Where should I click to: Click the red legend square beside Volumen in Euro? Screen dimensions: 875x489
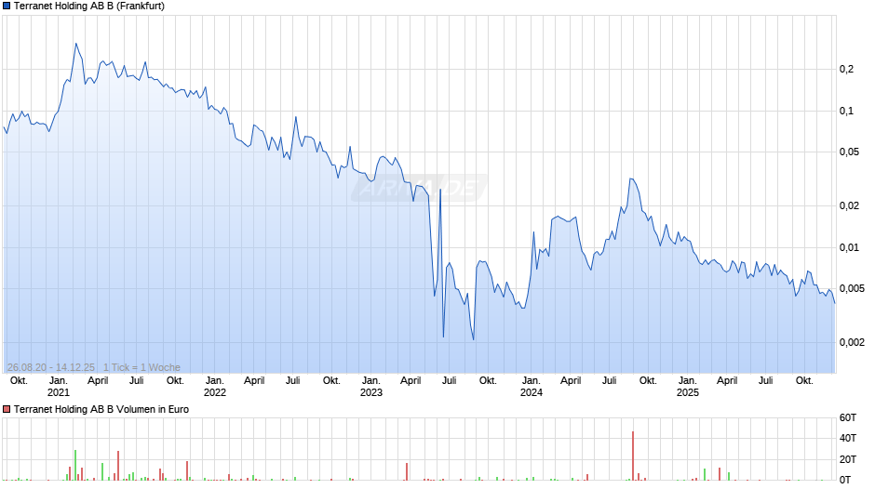7,409
